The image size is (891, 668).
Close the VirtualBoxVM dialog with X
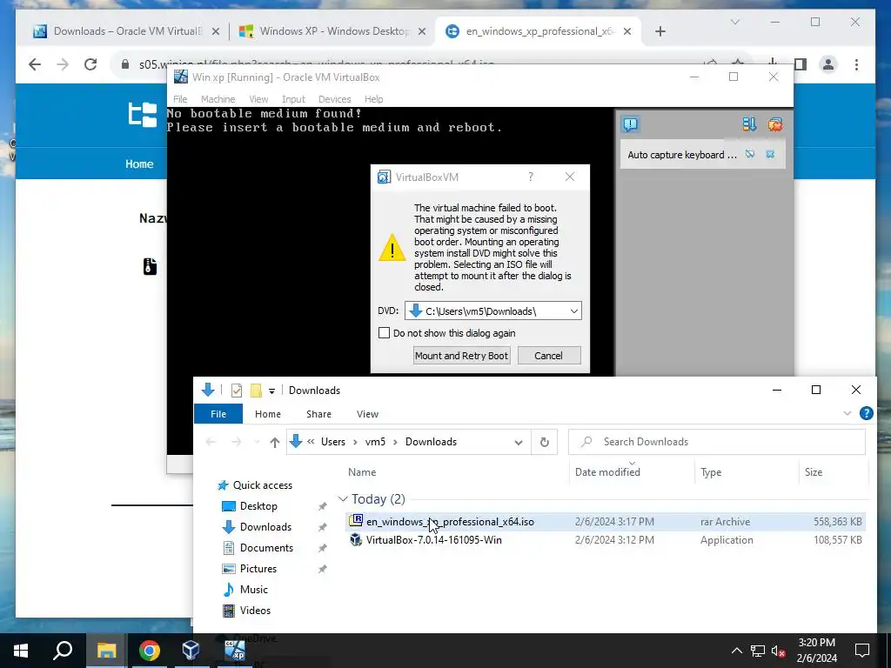pyautogui.click(x=570, y=177)
